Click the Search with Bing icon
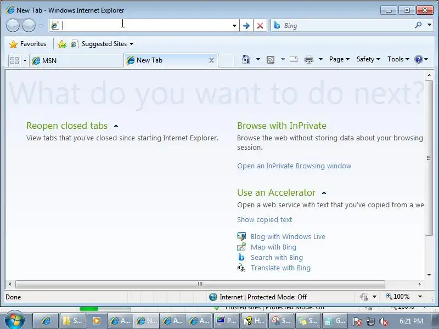Viewport: 439px width, 329px height. pos(241,257)
